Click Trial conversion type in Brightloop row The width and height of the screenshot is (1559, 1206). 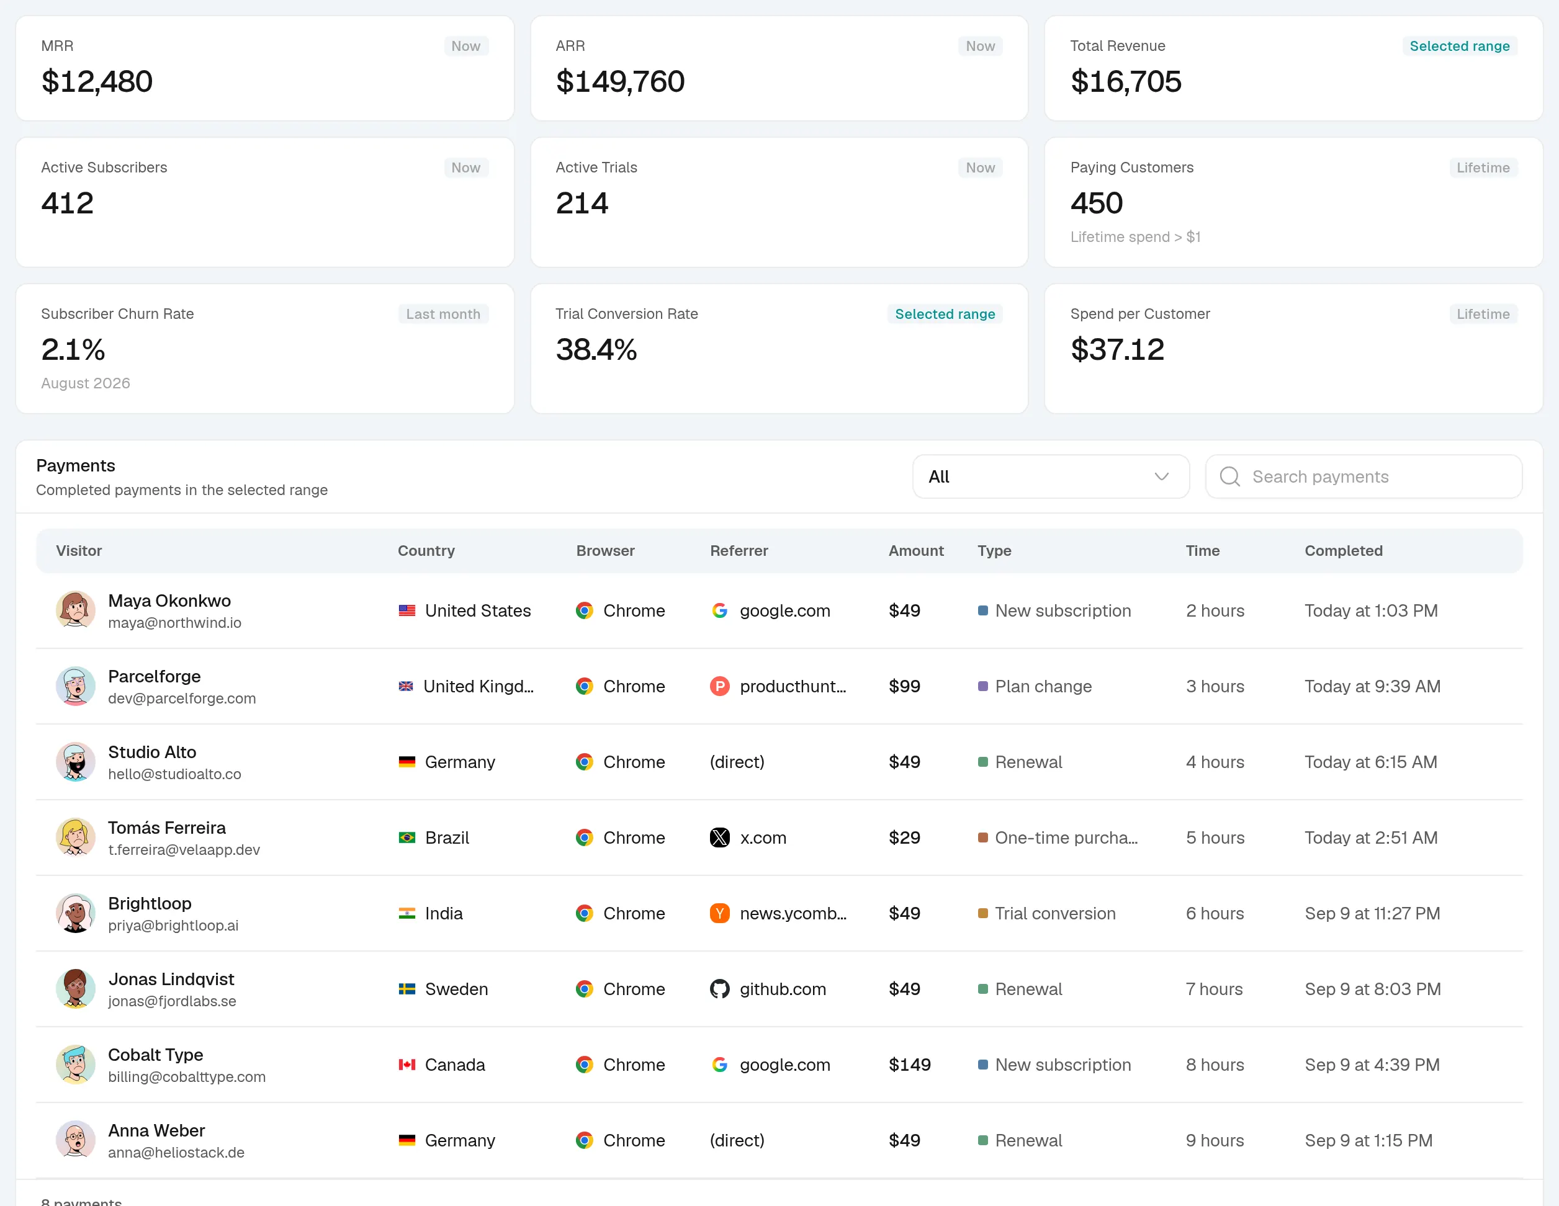point(1055,913)
